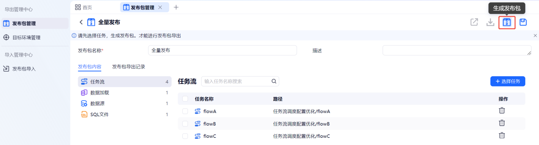Delete flowC with trash icon
The height and width of the screenshot is (145, 539).
point(502,135)
